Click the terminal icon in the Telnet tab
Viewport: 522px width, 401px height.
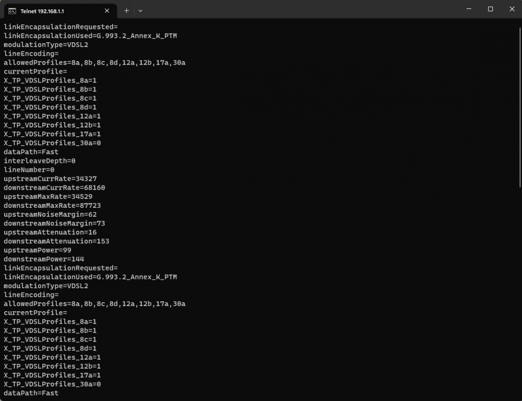coord(12,10)
